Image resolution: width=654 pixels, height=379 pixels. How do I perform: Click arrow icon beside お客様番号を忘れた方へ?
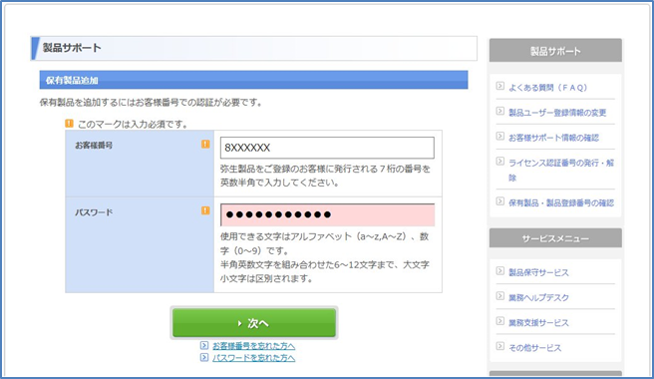[x=204, y=345]
